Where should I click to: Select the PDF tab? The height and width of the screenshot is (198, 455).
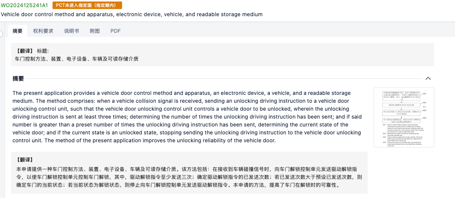pos(116,31)
